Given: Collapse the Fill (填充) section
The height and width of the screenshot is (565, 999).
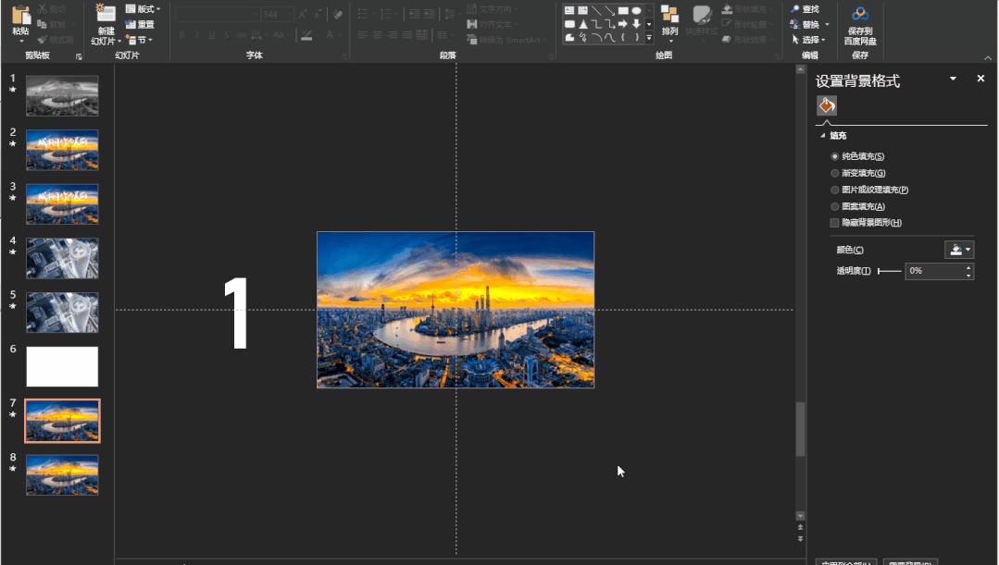Looking at the screenshot, I should click(x=823, y=136).
